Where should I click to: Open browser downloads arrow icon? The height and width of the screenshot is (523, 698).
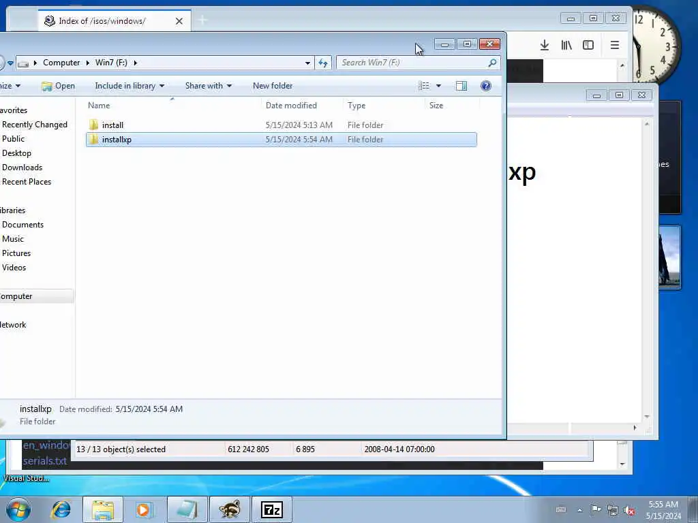coord(545,45)
